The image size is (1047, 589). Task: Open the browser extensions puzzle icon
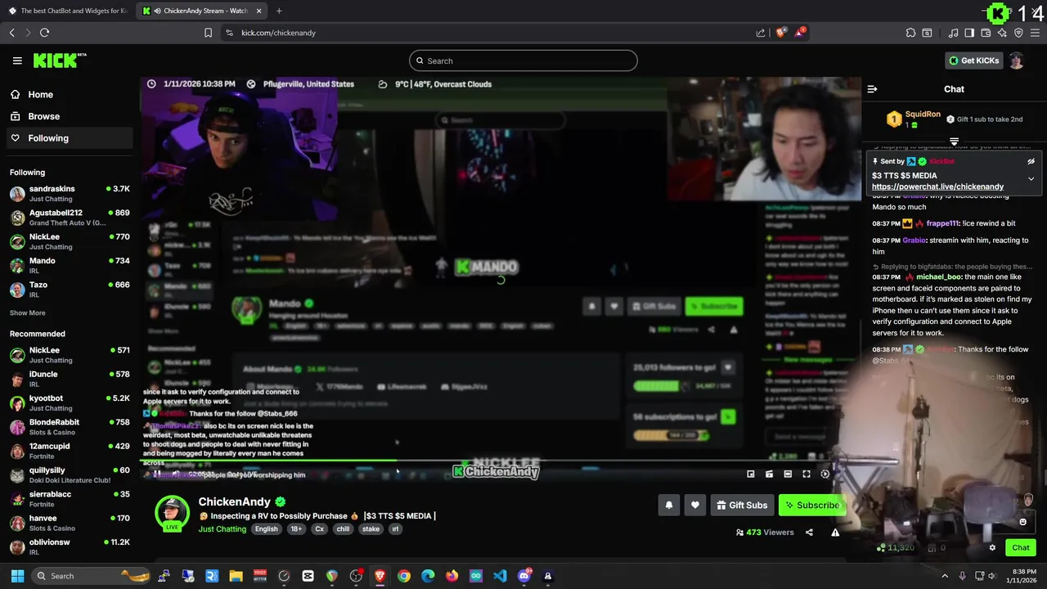tap(910, 33)
